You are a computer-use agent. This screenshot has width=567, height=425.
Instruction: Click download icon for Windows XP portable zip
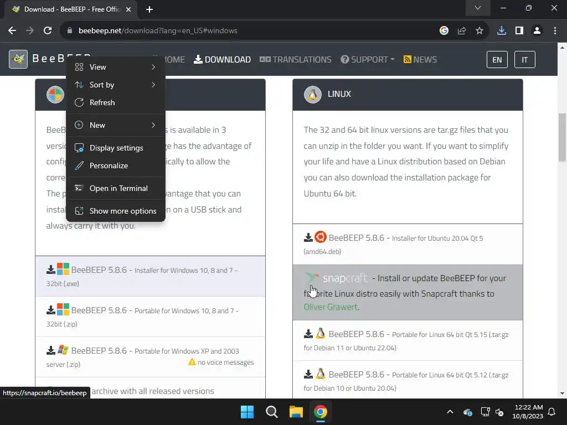point(50,350)
